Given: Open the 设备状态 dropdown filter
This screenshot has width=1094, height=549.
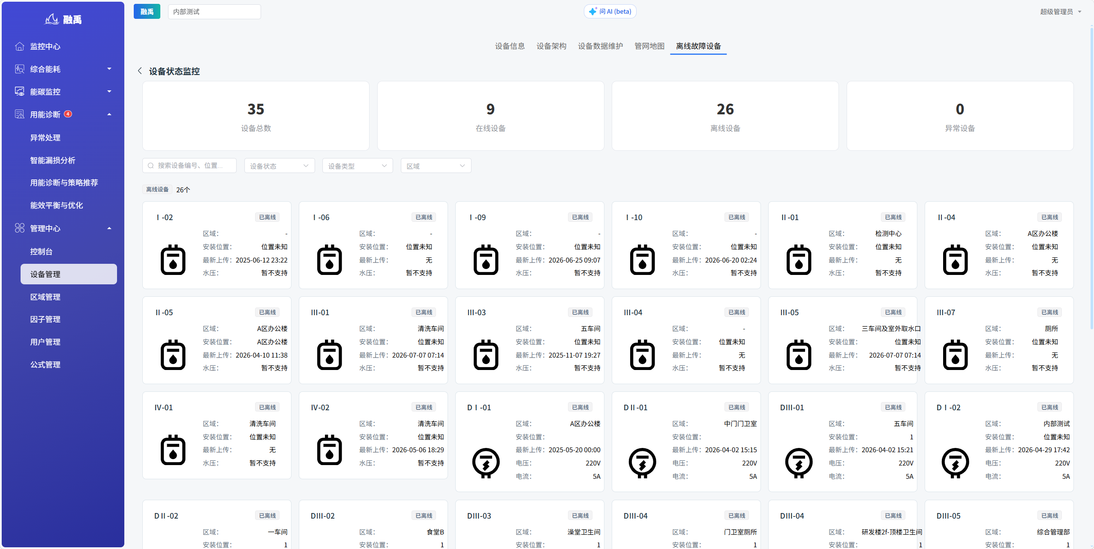Looking at the screenshot, I should (x=280, y=166).
